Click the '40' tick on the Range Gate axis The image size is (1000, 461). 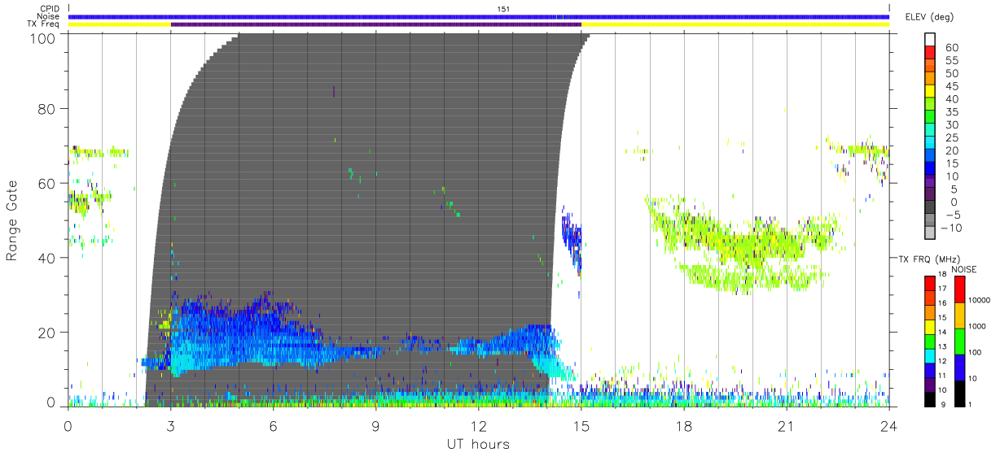47,258
